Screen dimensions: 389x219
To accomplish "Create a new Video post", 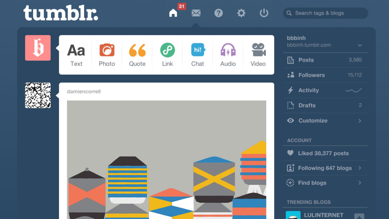I will 258,55.
